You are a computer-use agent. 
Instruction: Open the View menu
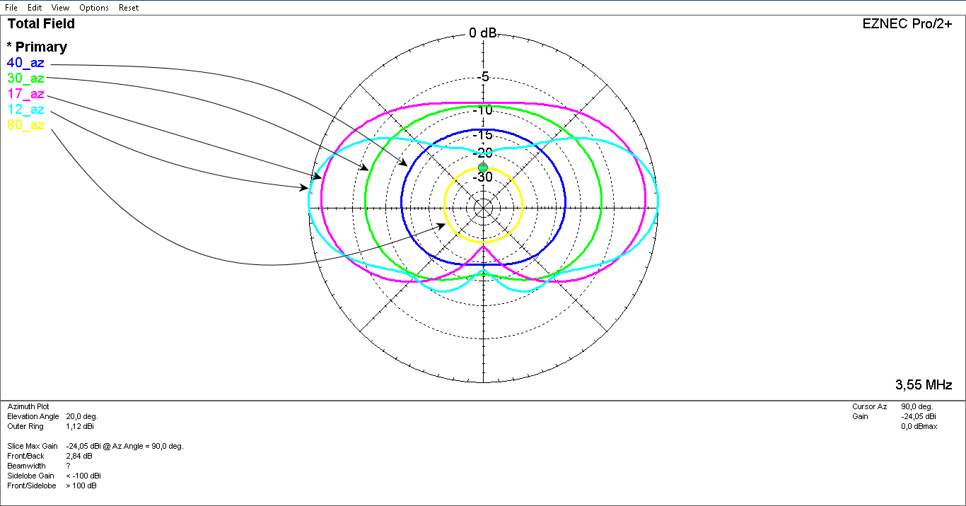click(60, 8)
